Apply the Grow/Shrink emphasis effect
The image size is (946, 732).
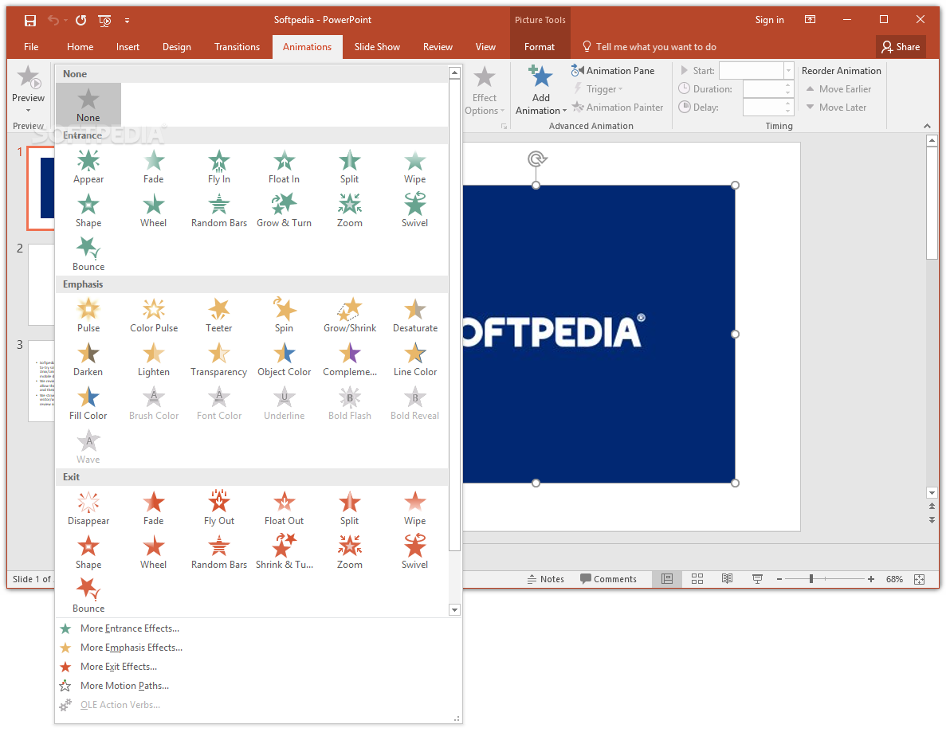350,315
